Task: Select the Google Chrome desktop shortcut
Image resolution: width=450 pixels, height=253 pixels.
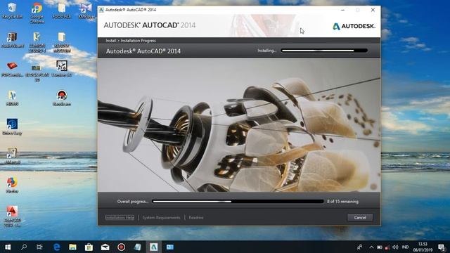Action: tap(37, 13)
